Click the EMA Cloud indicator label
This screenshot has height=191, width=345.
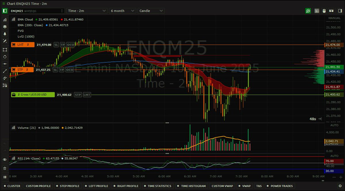pos(25,20)
